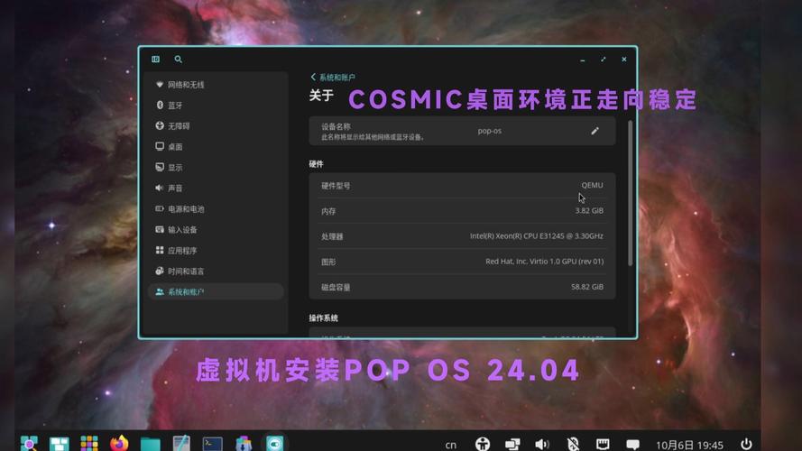Open the text editor from dock
Viewport: 802px width, 451px height.
coord(181,443)
